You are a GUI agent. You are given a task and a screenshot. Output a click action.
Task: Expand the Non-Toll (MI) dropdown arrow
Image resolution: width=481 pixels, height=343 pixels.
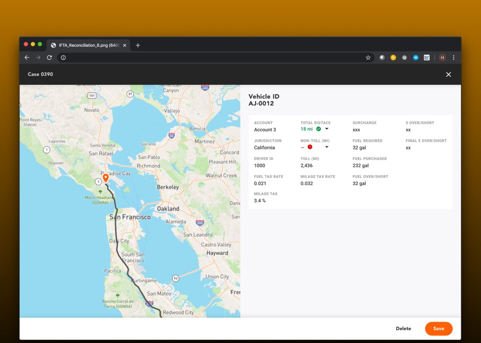(327, 147)
